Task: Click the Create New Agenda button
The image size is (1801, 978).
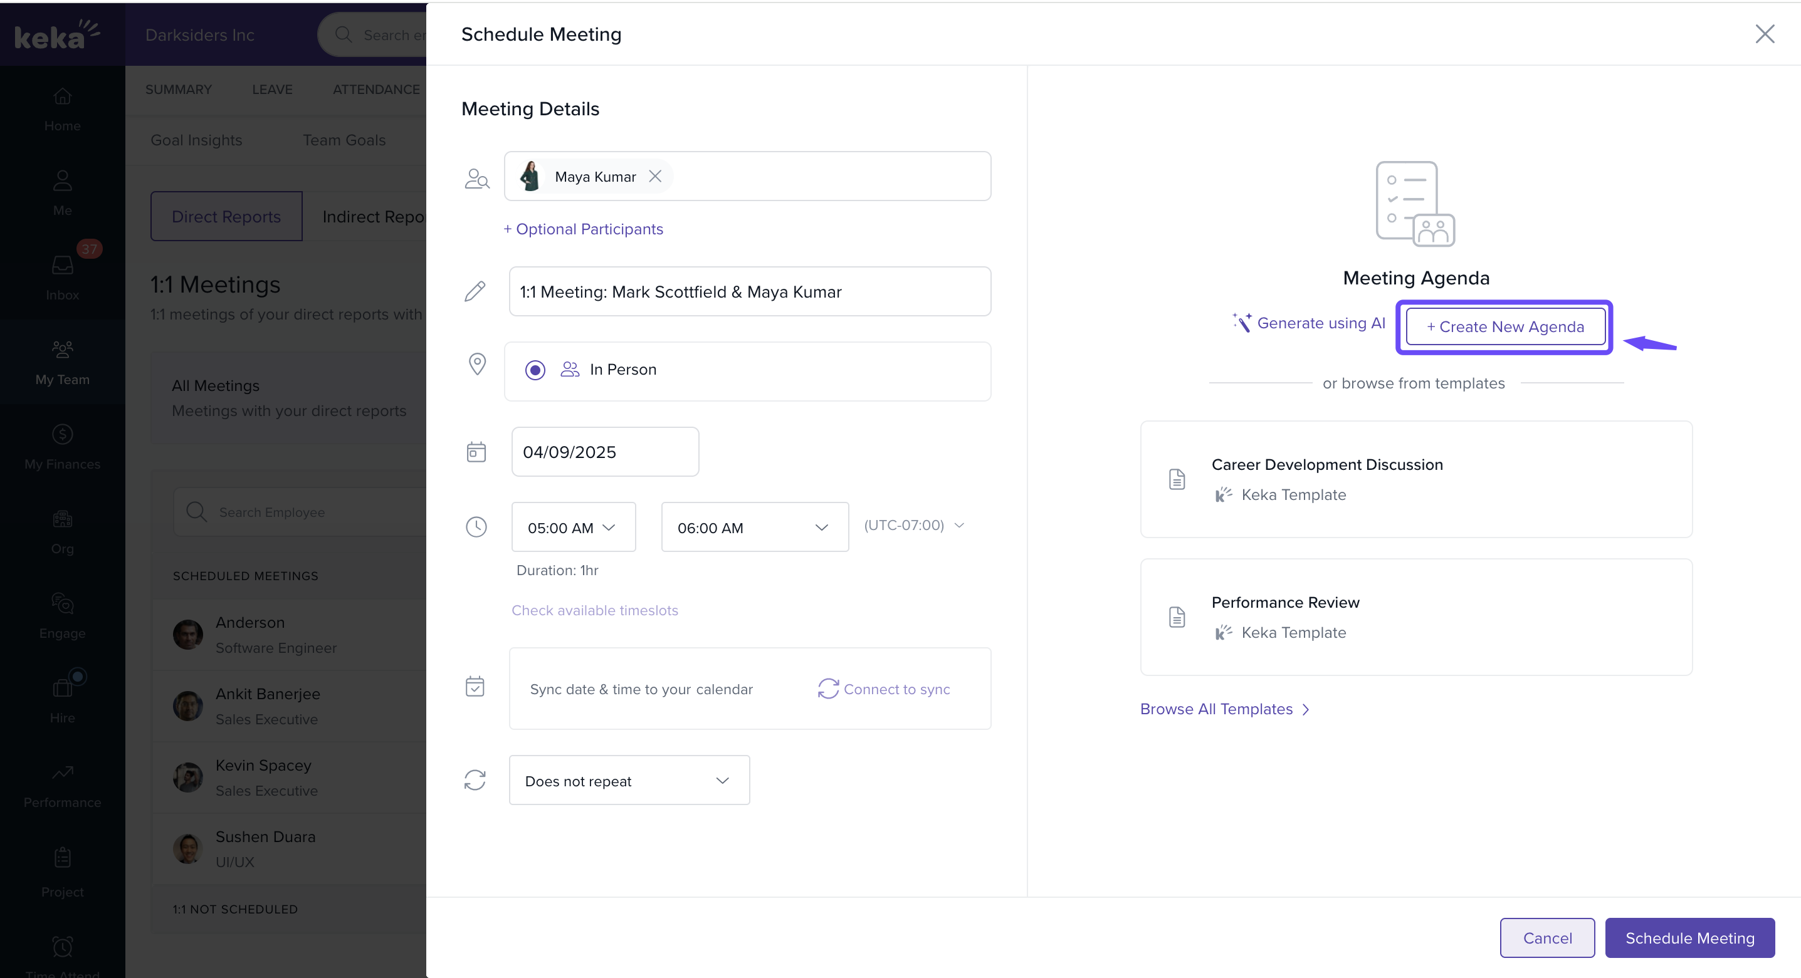Action: (1504, 326)
